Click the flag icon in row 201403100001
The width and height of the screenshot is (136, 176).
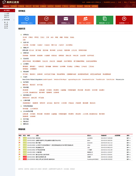click(x=19, y=157)
